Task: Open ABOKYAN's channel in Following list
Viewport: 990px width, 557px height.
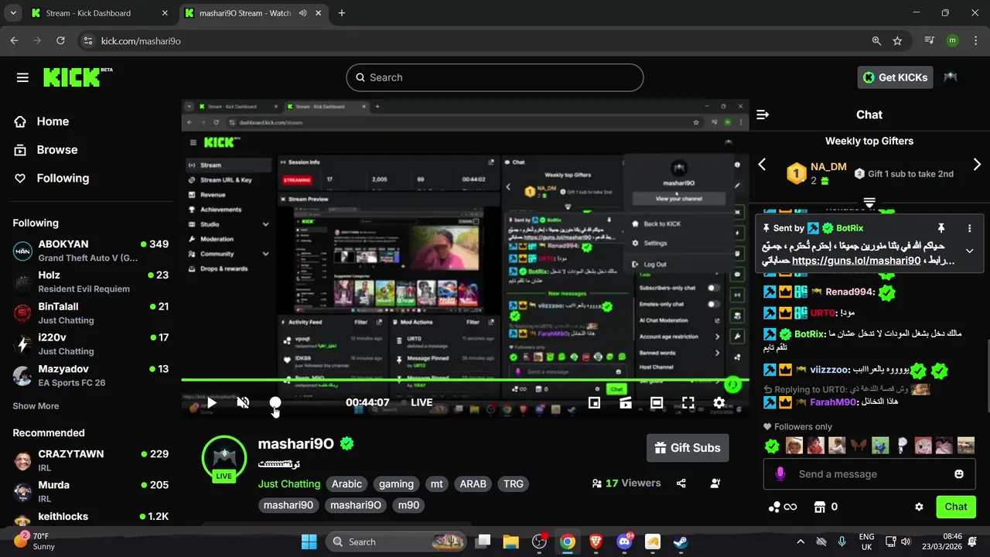Action: point(90,251)
